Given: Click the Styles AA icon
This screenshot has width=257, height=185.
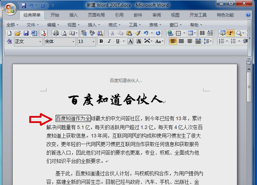Looking at the screenshot, I should point(10,41).
